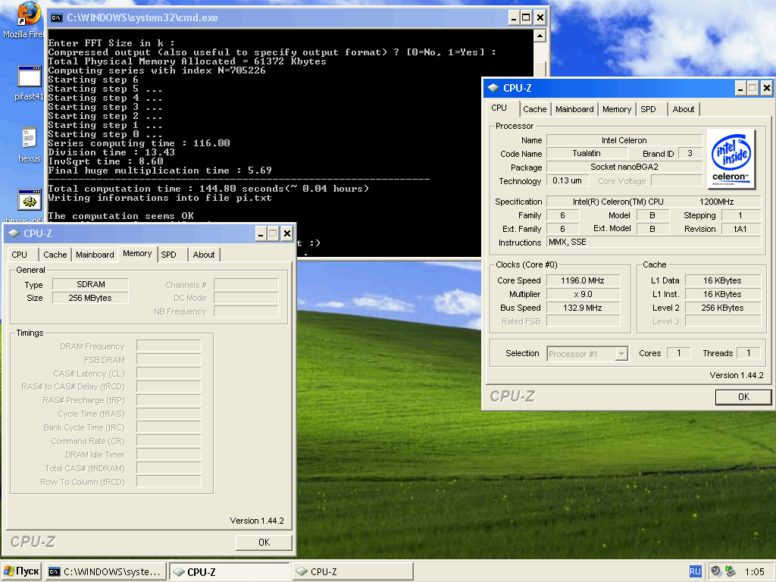Click the Specification Intel(R) Celeron(TM) CPU field
The height and width of the screenshot is (582, 776).
tap(653, 202)
